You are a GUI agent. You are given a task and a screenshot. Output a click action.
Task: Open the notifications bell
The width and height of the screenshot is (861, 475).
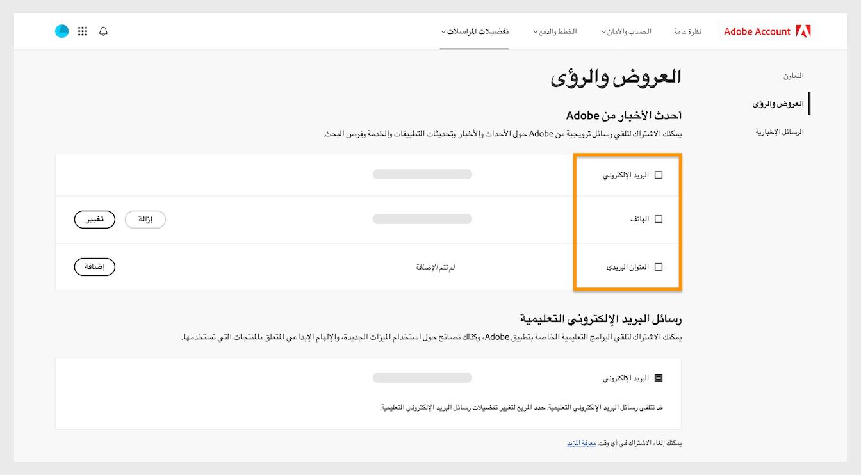pyautogui.click(x=104, y=31)
